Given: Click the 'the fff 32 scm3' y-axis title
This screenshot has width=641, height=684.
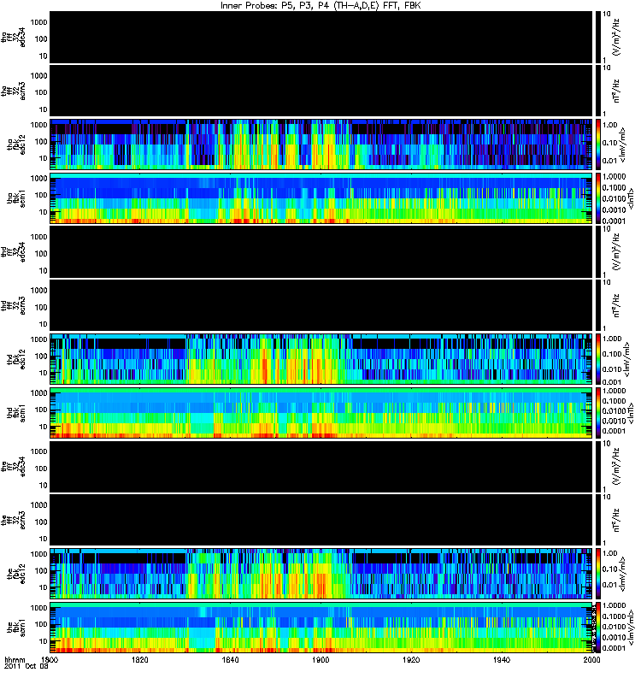Looking at the screenshot, I should [x=13, y=521].
